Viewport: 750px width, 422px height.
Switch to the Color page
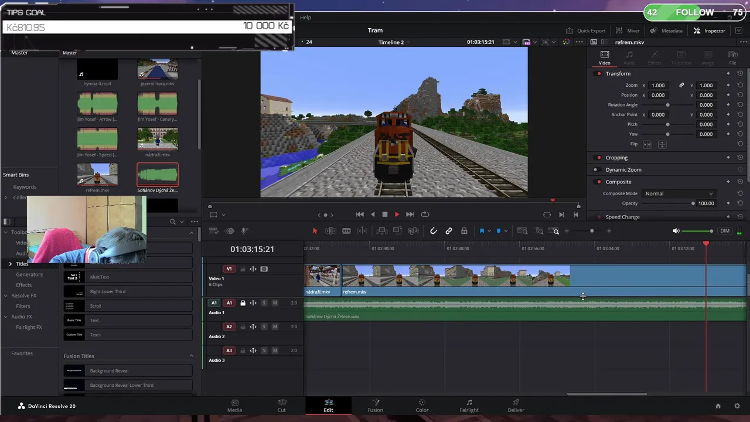pyautogui.click(x=422, y=406)
